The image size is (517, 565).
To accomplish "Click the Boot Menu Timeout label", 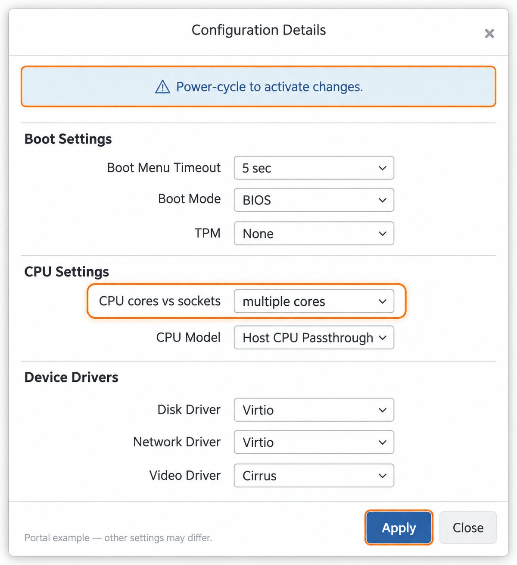I will 164,167.
